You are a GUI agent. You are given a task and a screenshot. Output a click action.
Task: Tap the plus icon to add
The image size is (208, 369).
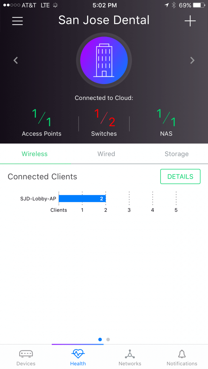pyautogui.click(x=190, y=21)
